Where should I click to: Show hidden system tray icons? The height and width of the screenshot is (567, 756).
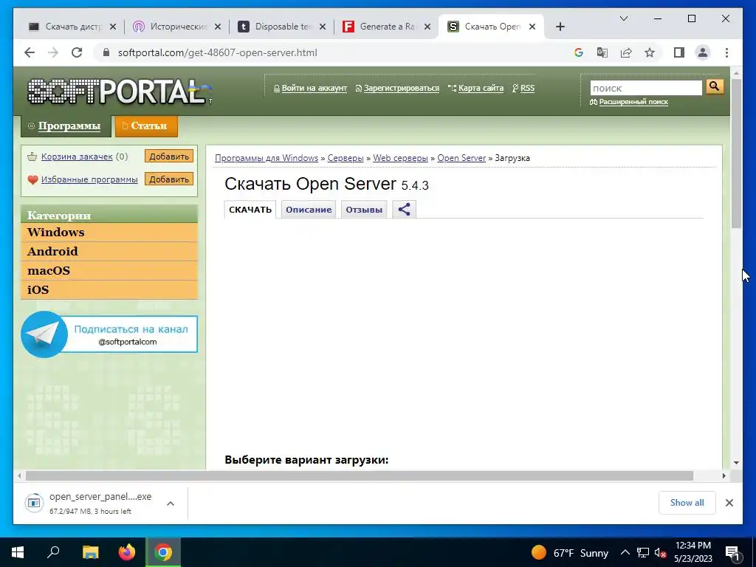coord(625,553)
